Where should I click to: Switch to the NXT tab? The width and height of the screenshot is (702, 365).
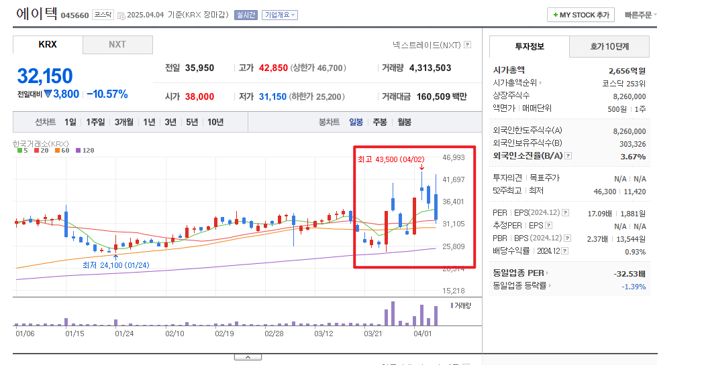pos(117,45)
